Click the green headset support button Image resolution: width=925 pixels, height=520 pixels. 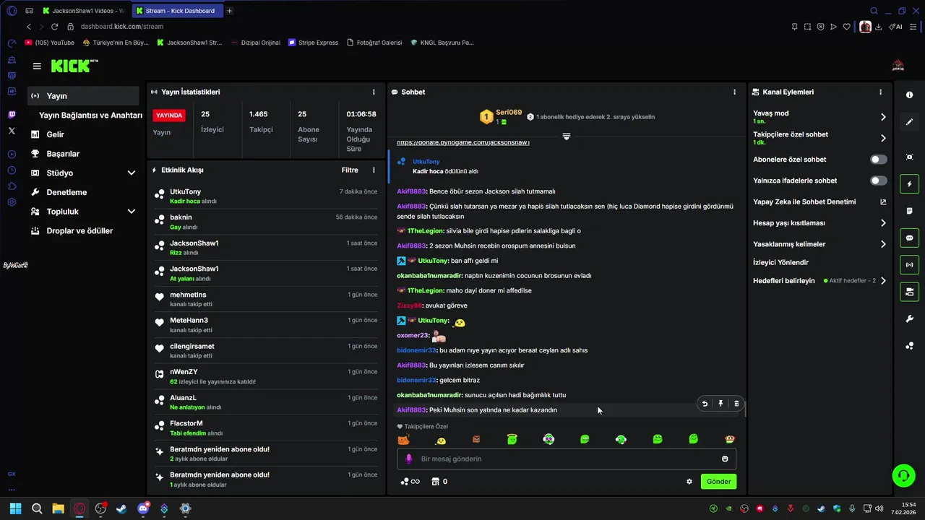click(x=903, y=475)
